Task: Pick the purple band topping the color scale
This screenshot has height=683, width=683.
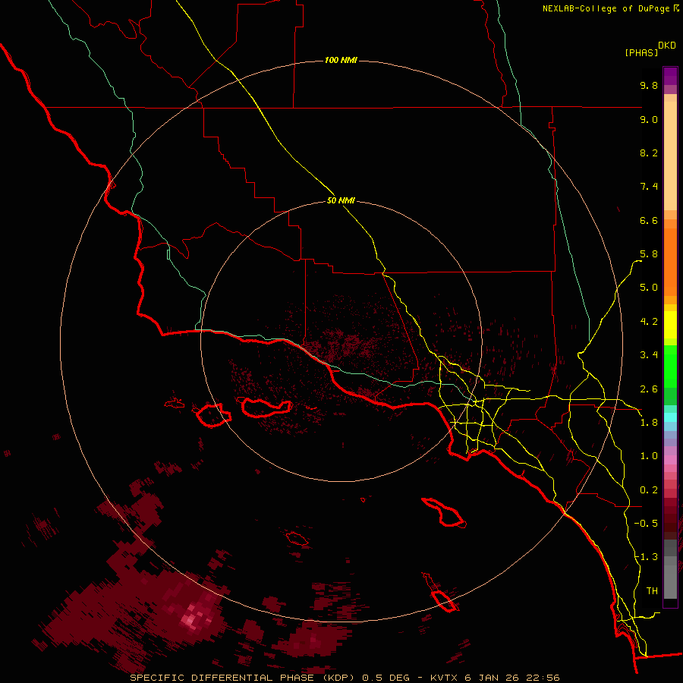Action: (x=670, y=76)
